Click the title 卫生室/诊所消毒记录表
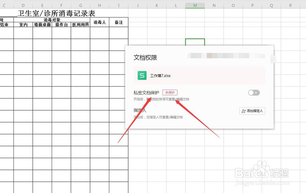The image size is (306, 193). point(56,13)
